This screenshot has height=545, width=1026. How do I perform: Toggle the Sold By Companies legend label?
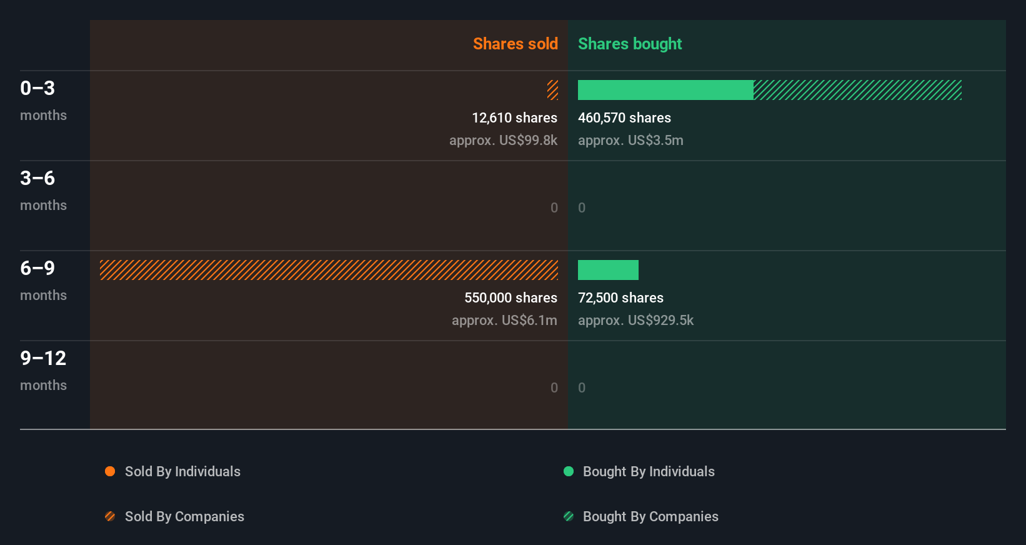(184, 516)
